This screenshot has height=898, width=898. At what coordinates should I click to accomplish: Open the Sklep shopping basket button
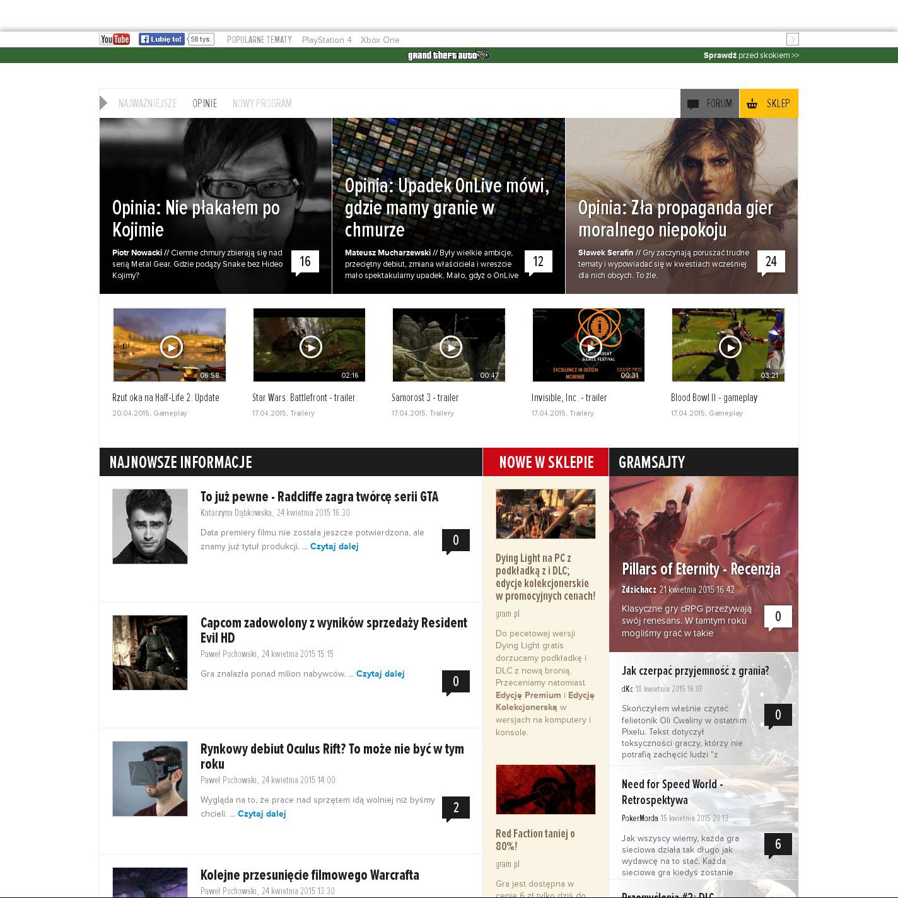tap(768, 103)
